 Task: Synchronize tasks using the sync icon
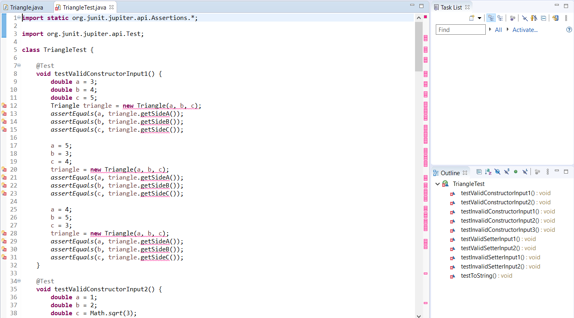(x=555, y=18)
